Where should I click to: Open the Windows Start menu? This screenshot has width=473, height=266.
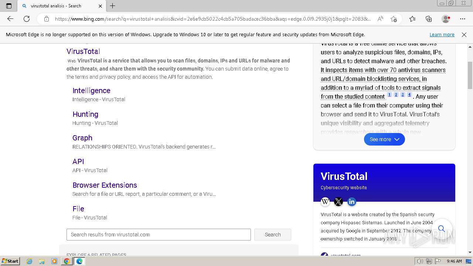[10, 261]
